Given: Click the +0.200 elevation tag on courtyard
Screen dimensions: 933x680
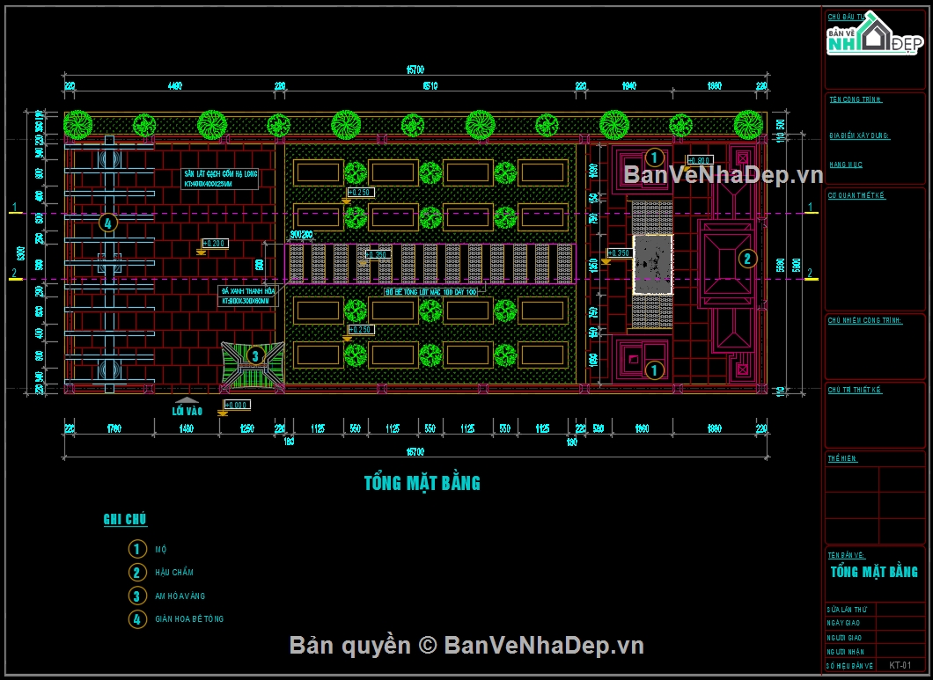Looking at the screenshot, I should 215,243.
